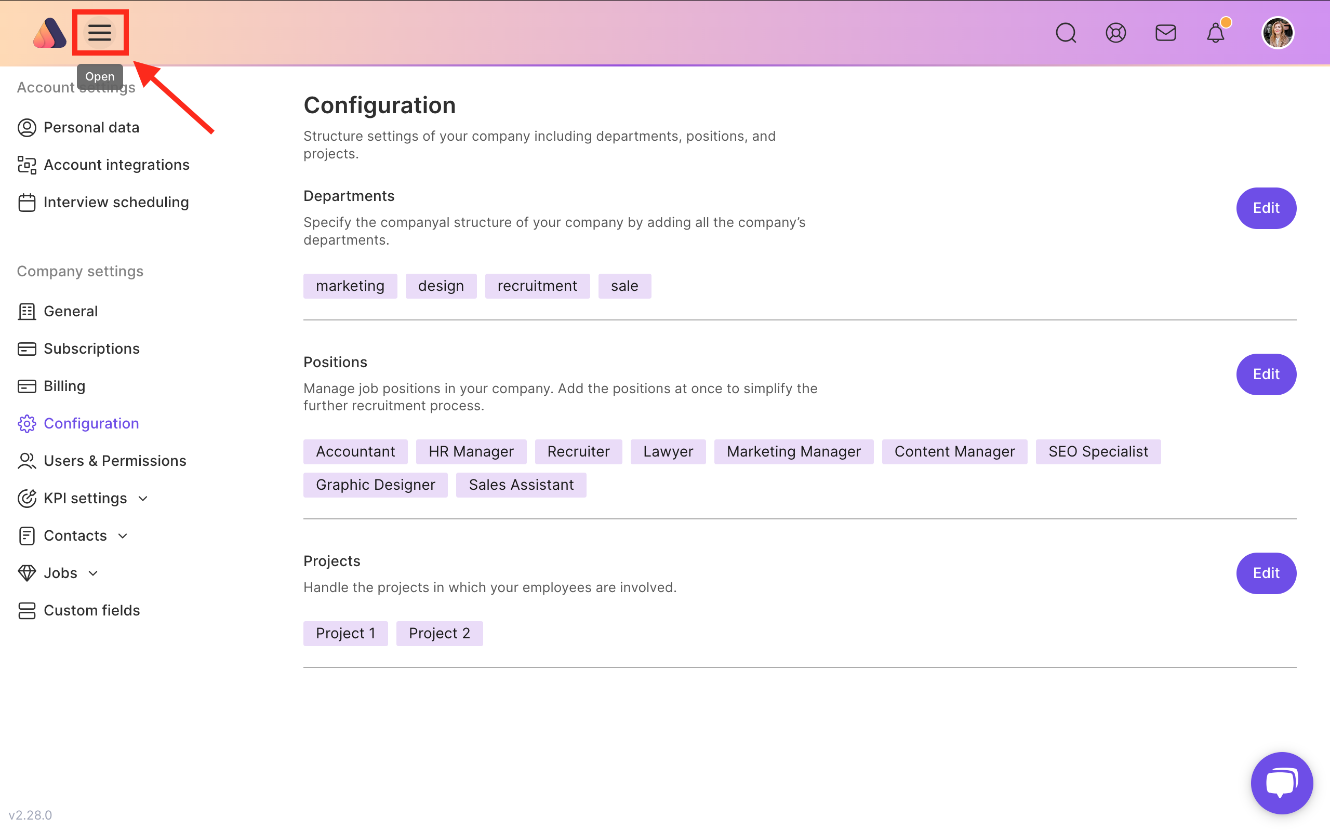Open Interview scheduling page
1330x831 pixels.
[116, 202]
